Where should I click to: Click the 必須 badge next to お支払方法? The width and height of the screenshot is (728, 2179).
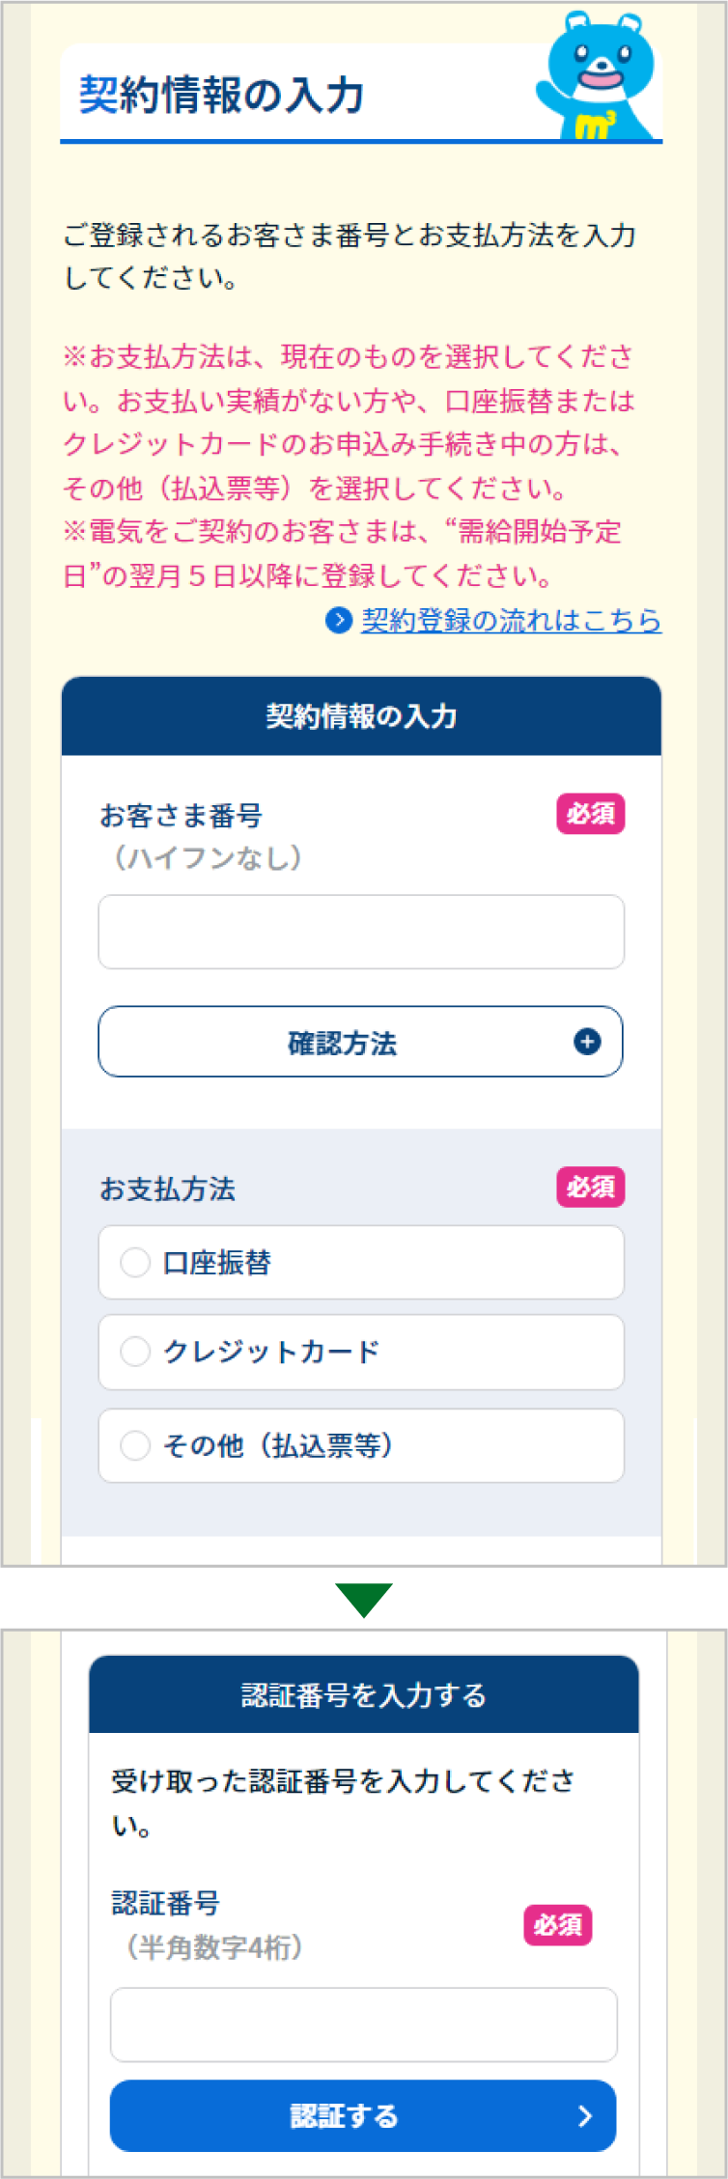(591, 1187)
